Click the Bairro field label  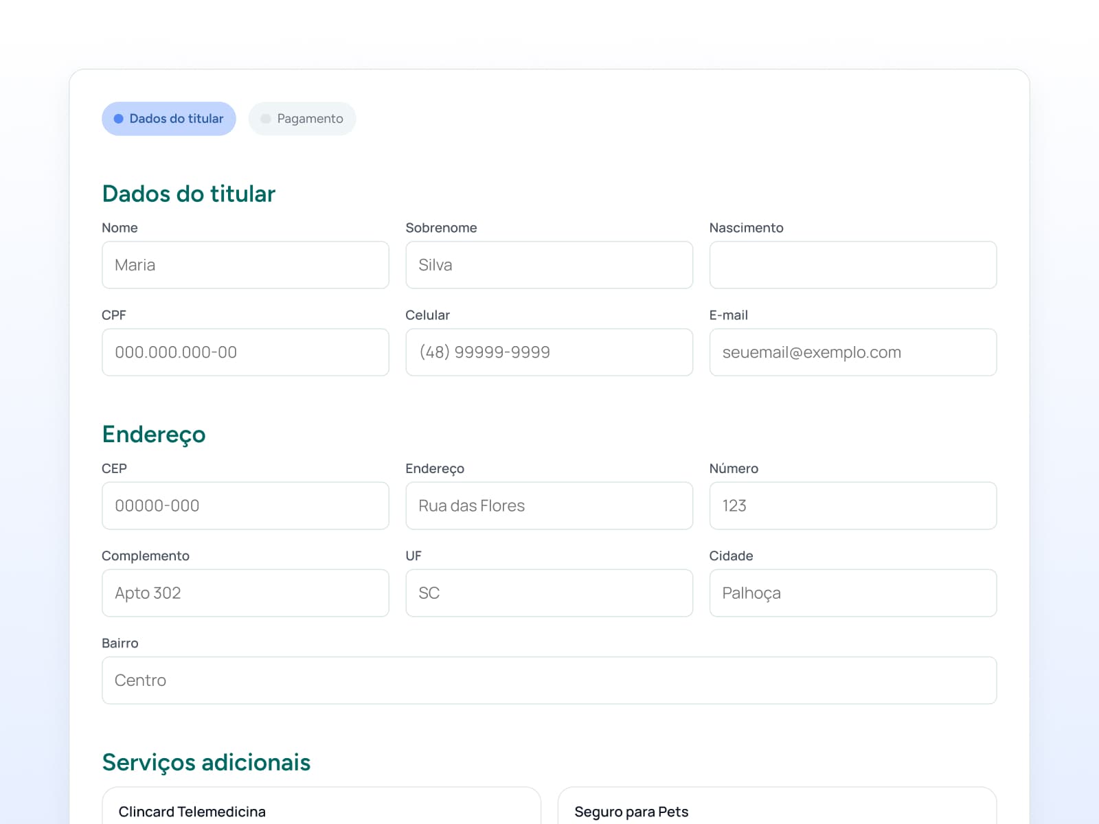point(120,643)
